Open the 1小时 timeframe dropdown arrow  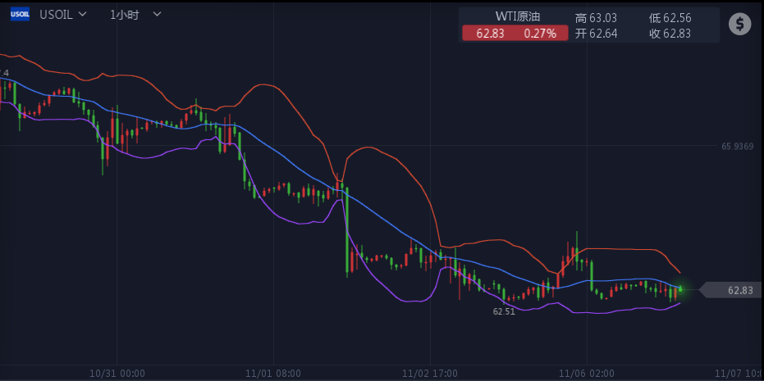pyautogui.click(x=157, y=15)
